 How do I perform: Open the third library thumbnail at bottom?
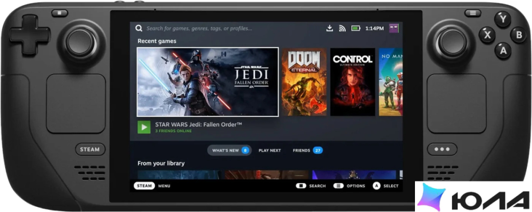pos(354,175)
